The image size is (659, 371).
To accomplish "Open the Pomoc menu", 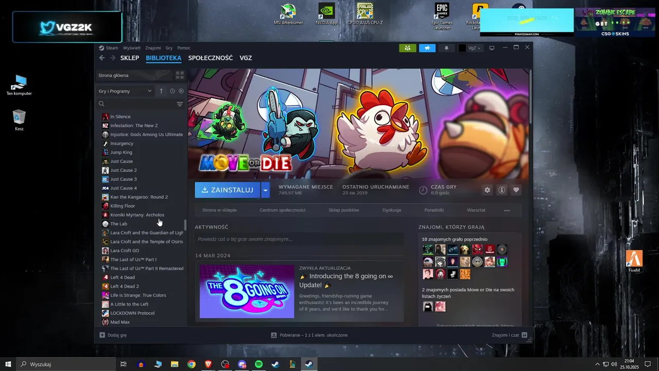I will [x=184, y=48].
